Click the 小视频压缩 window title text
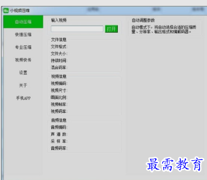The image size is (207, 180). (20, 10)
